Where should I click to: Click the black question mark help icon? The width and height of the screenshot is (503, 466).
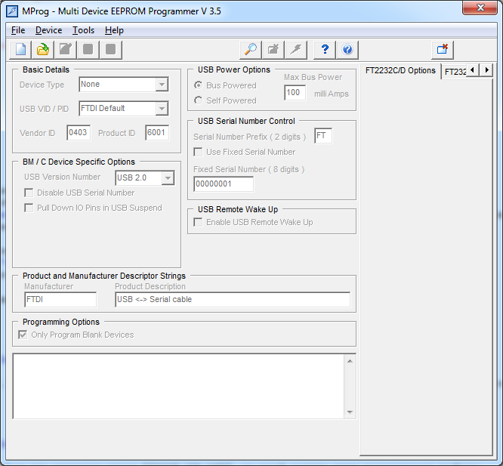325,50
